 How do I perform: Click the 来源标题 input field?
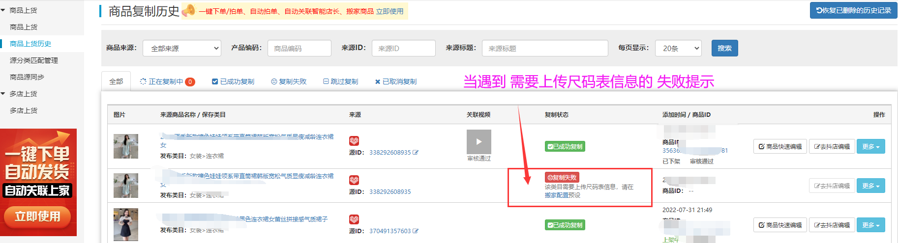(x=545, y=48)
